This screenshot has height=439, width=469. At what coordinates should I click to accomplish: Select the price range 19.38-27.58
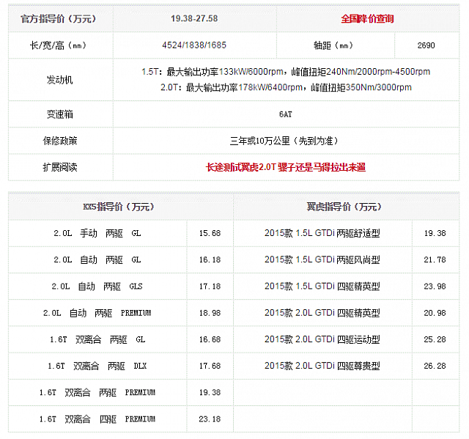pyautogui.click(x=194, y=18)
